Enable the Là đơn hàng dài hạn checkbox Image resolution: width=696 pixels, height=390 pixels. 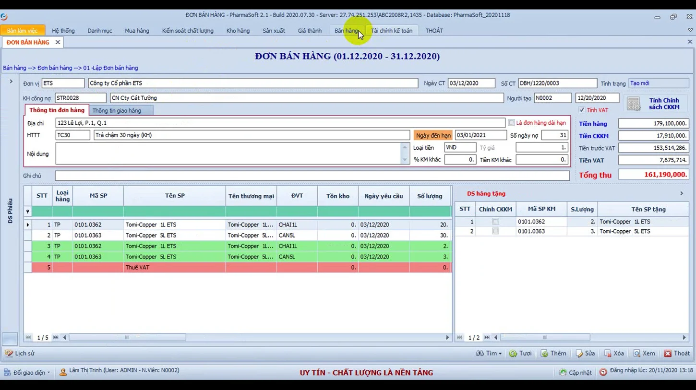pyautogui.click(x=511, y=123)
